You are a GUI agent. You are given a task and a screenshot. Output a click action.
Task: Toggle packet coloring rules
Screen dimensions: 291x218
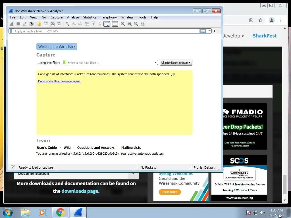(115, 24)
